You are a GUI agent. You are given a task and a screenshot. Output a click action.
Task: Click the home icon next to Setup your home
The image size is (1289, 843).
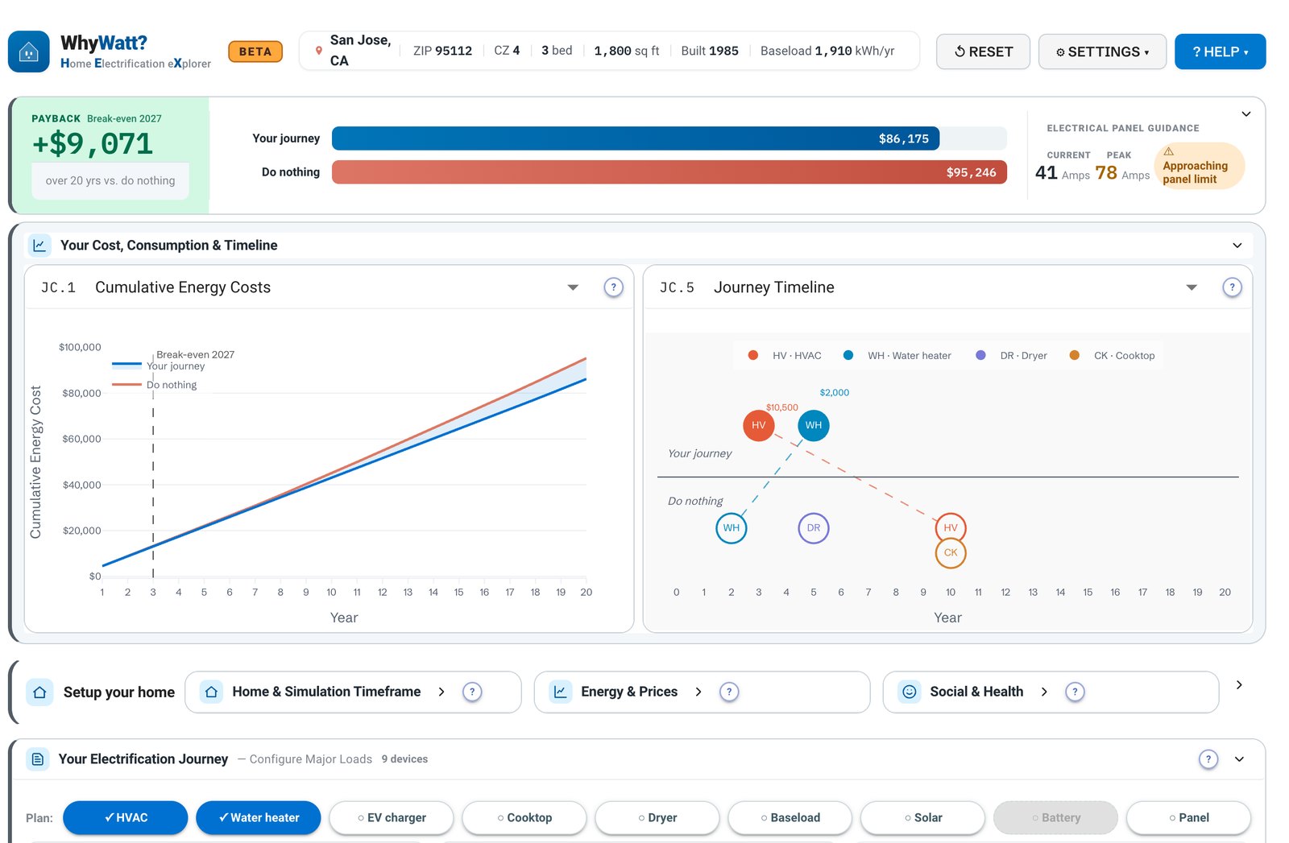[39, 692]
